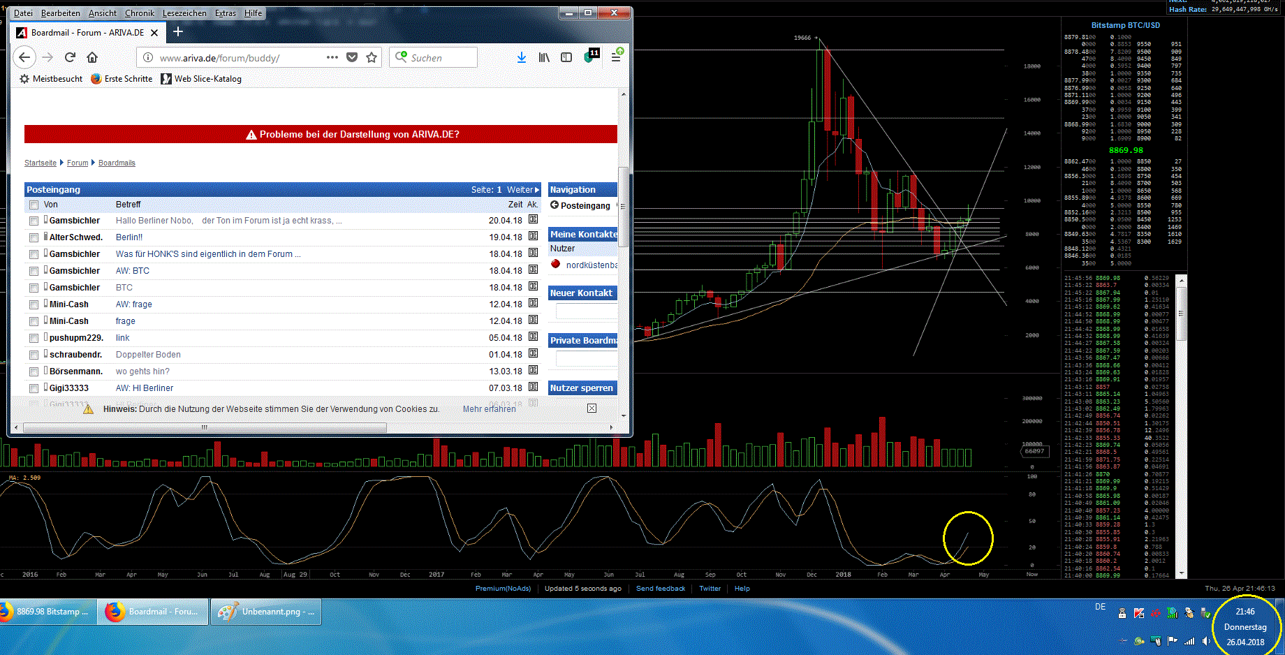Viewport: 1285px width, 655px height.
Task: Go to next page with Weiter
Action: click(523, 189)
